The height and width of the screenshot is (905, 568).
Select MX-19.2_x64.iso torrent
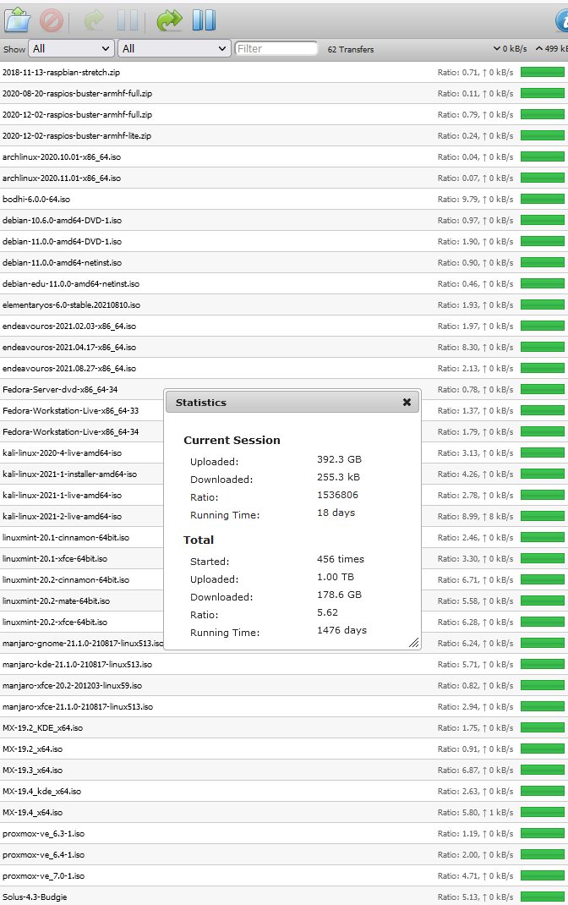284,749
